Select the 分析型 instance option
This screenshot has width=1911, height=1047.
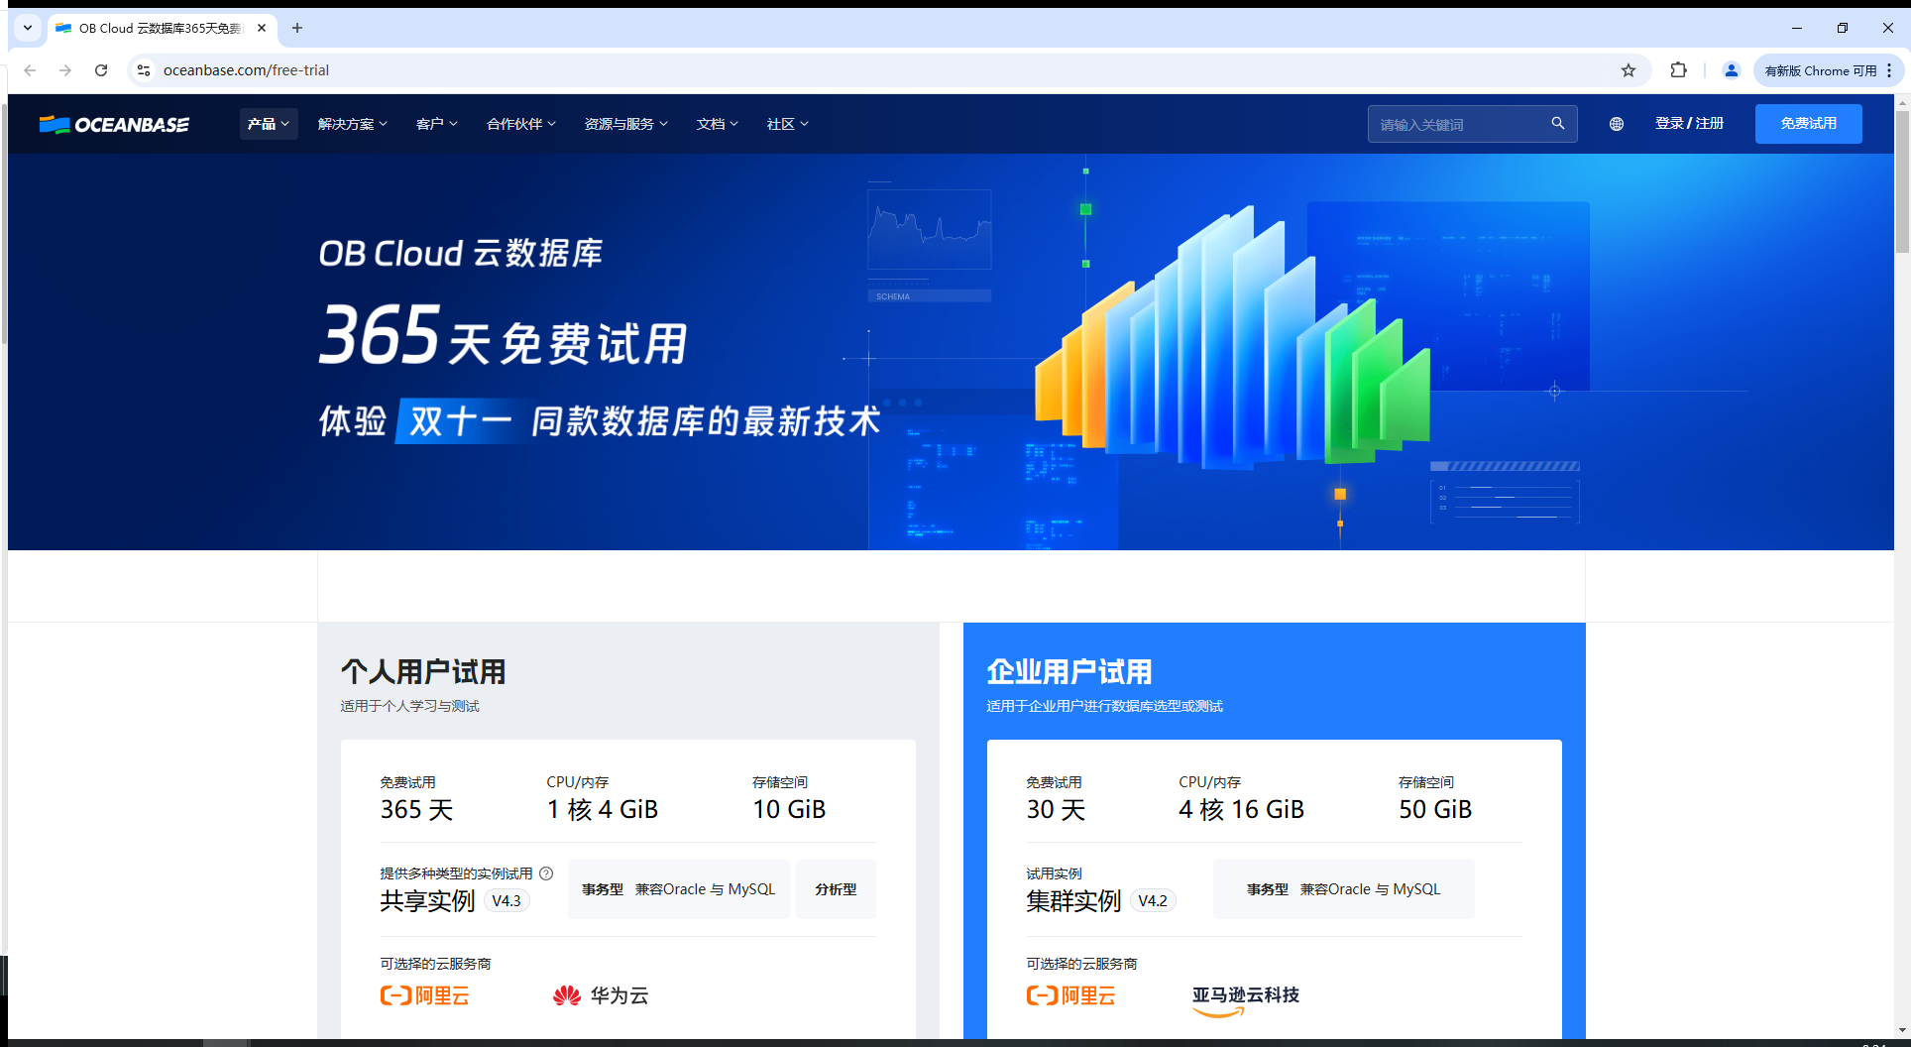click(x=836, y=889)
